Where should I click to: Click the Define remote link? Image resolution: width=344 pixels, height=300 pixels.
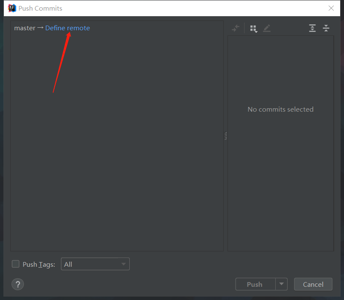(67, 28)
